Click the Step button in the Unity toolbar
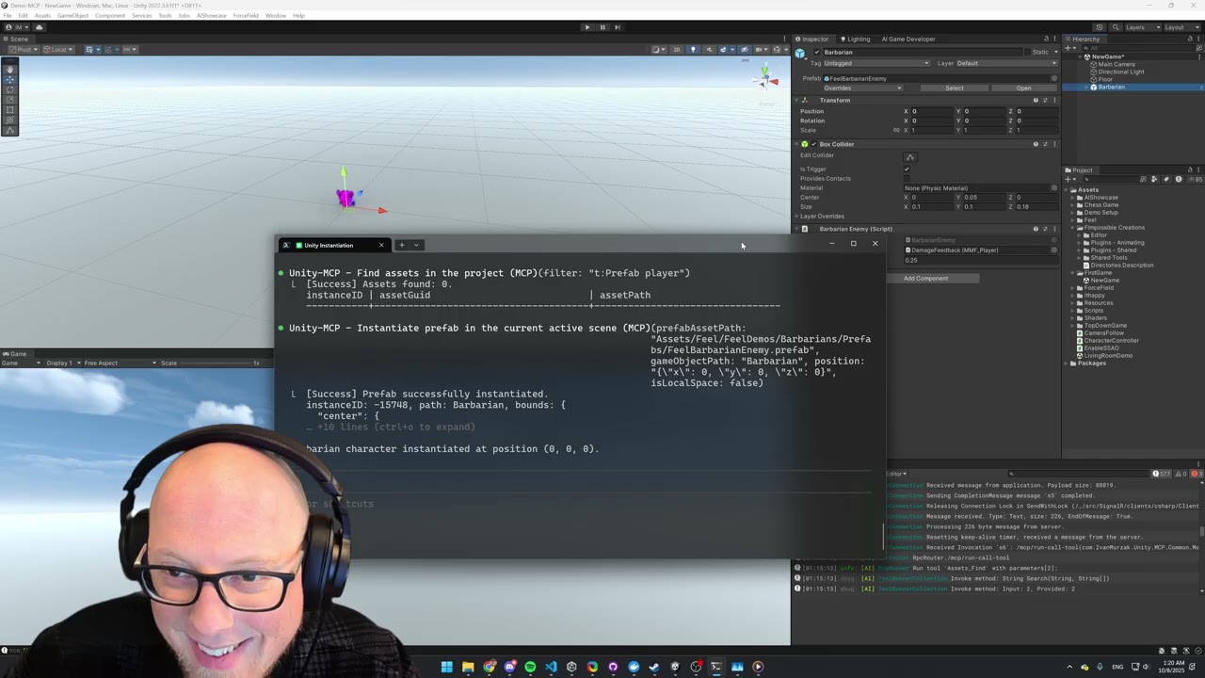Screen dimensions: 1205x678 618,27
